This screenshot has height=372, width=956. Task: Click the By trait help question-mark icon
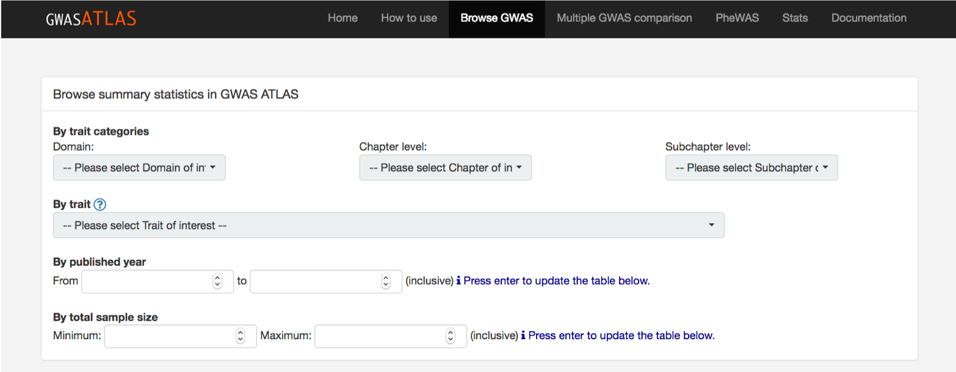tap(101, 205)
